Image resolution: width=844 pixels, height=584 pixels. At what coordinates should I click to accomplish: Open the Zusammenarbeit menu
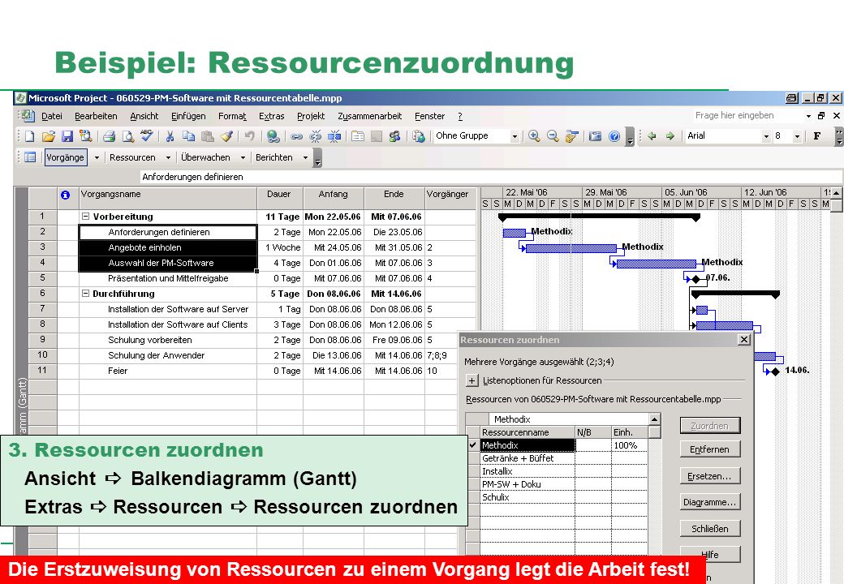(x=370, y=116)
